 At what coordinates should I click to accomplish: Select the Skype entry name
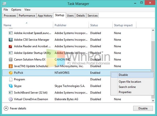pos(18,86)
